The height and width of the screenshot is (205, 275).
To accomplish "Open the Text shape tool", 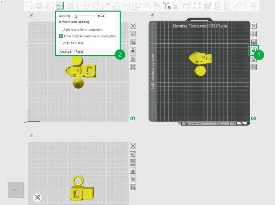I will pyautogui.click(x=167, y=5).
